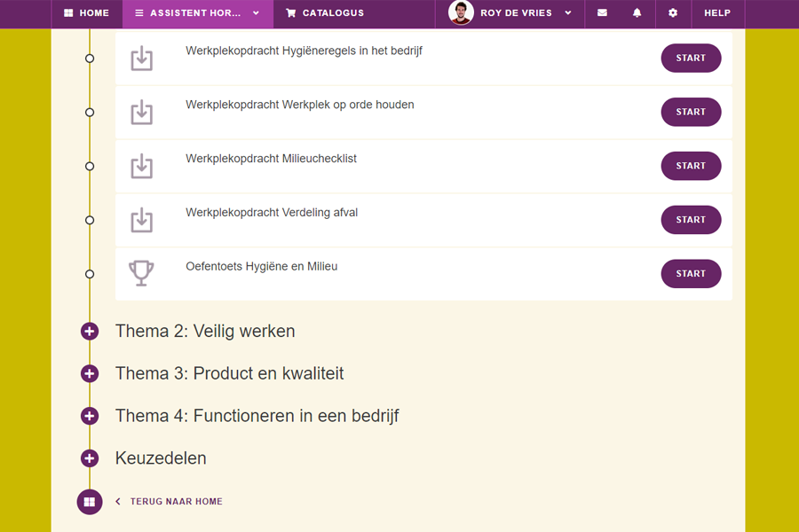Open the messages envelope icon

602,12
